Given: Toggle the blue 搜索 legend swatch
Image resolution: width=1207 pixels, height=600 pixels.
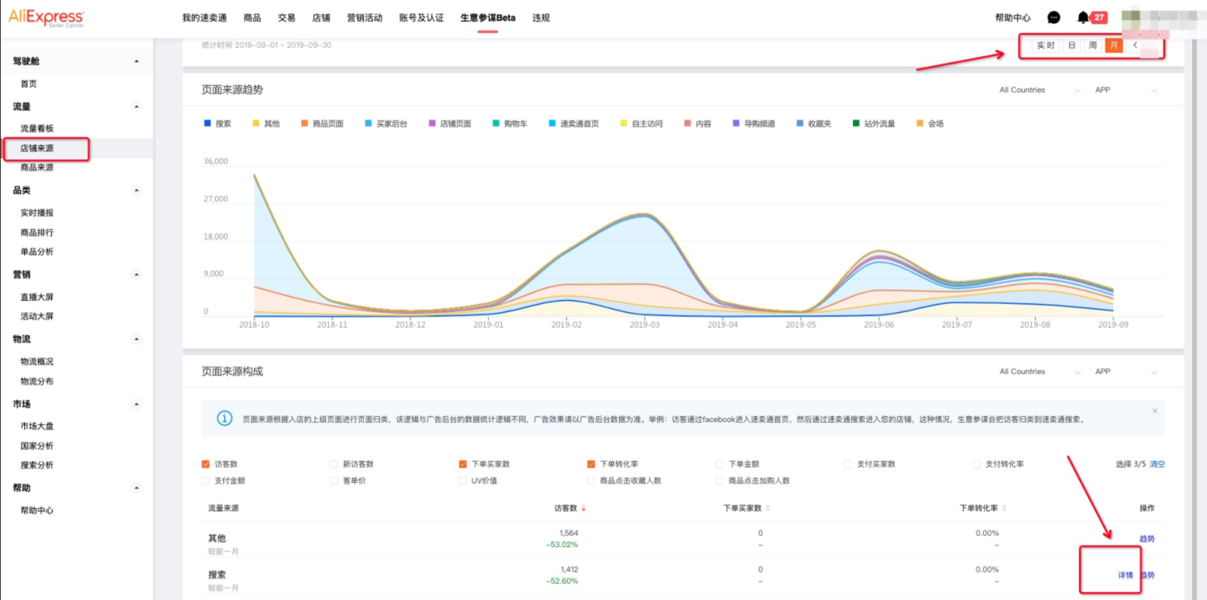Looking at the screenshot, I should tap(207, 124).
